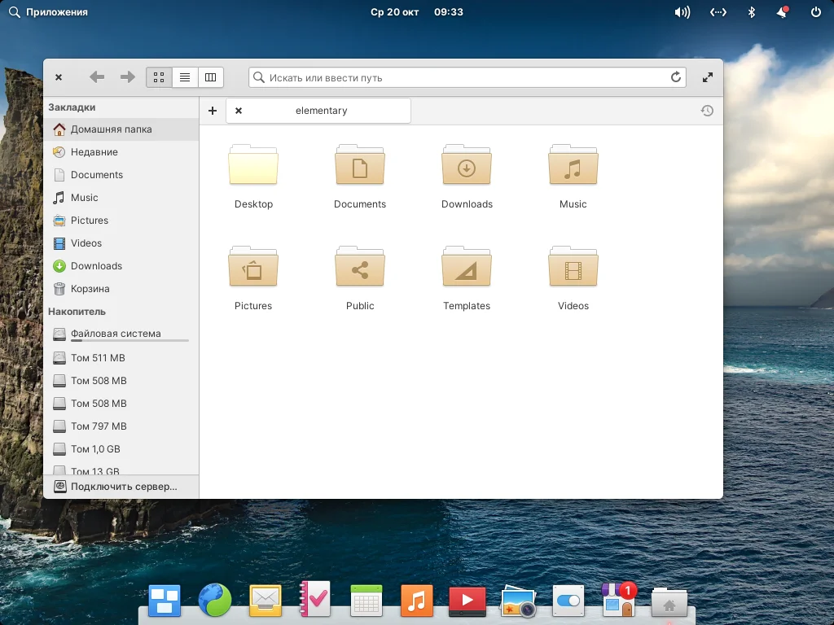Reload folder with the refresh icon
The width and height of the screenshot is (834, 625).
click(675, 77)
